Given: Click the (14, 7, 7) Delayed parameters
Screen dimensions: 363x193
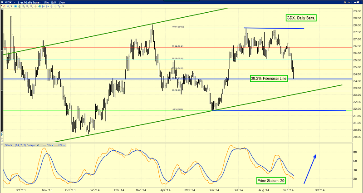Looking at the screenshot, I should [x=26, y=145].
